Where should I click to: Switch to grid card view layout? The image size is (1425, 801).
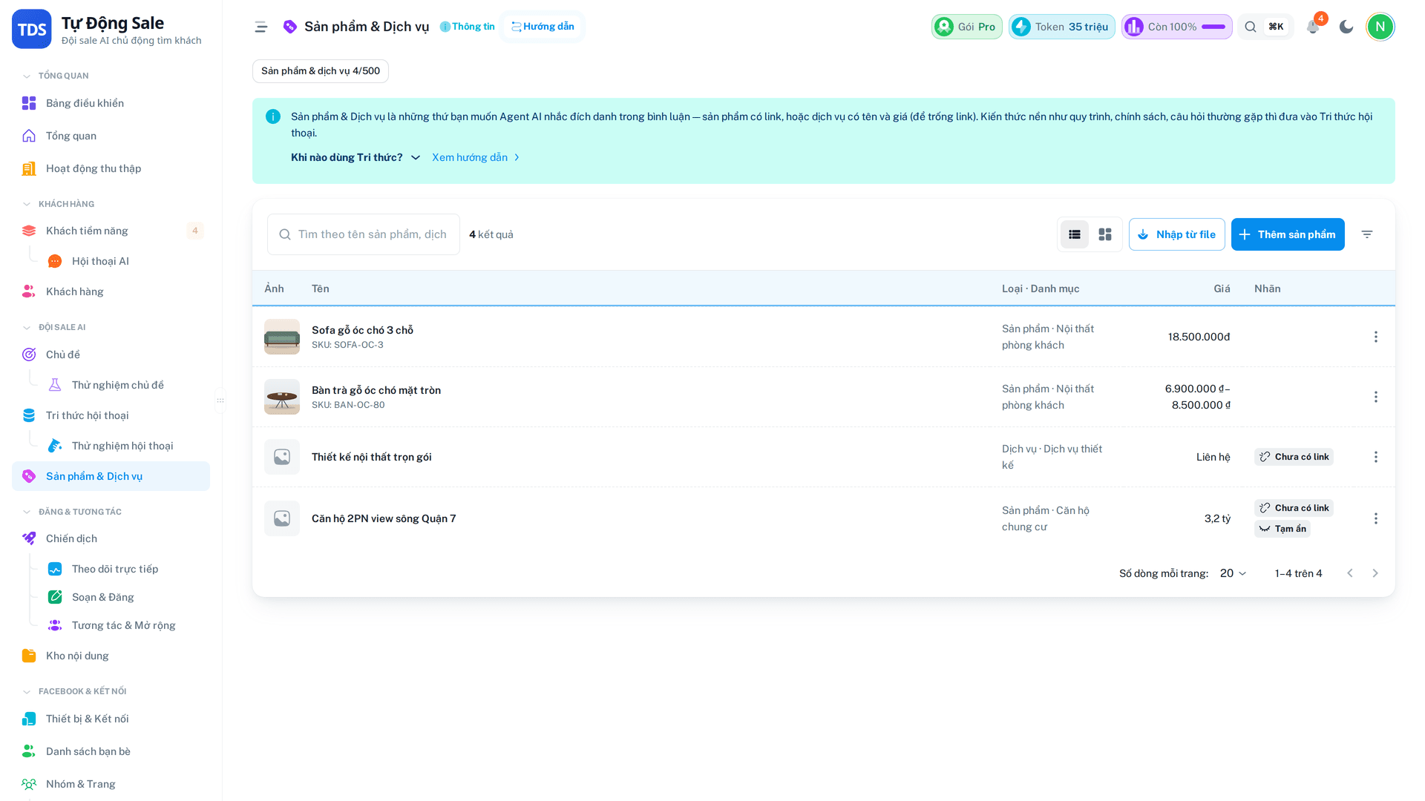pyautogui.click(x=1105, y=234)
